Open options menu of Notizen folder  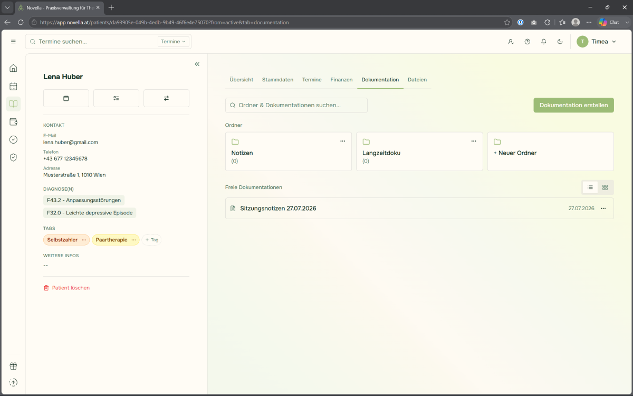(343, 142)
